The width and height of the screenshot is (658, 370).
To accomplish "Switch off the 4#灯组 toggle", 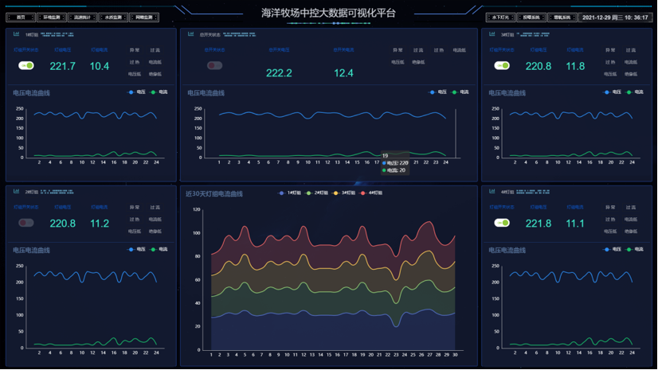I will click(x=502, y=223).
